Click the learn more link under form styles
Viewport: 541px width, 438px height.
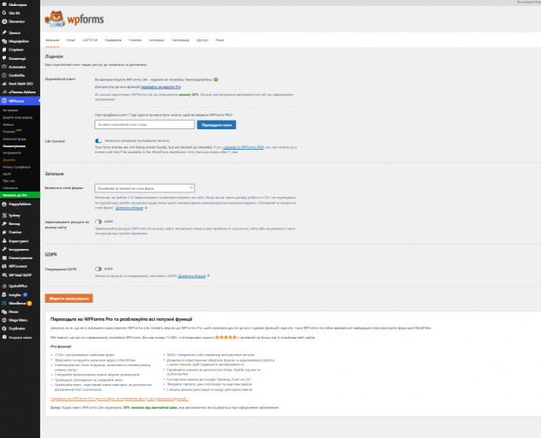click(130, 208)
